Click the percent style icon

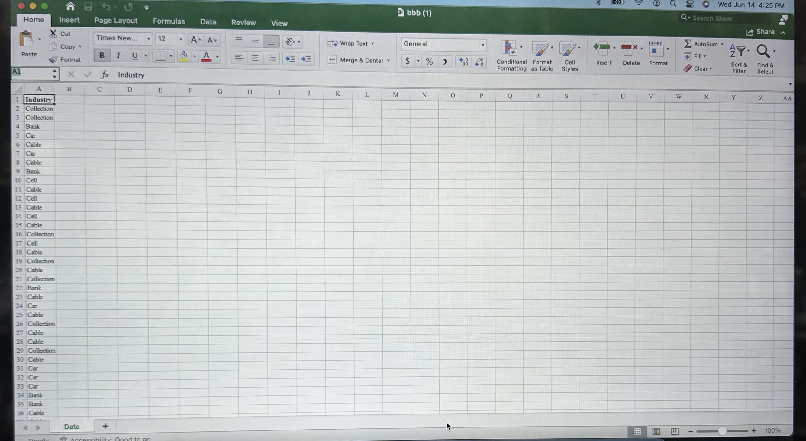click(x=429, y=62)
